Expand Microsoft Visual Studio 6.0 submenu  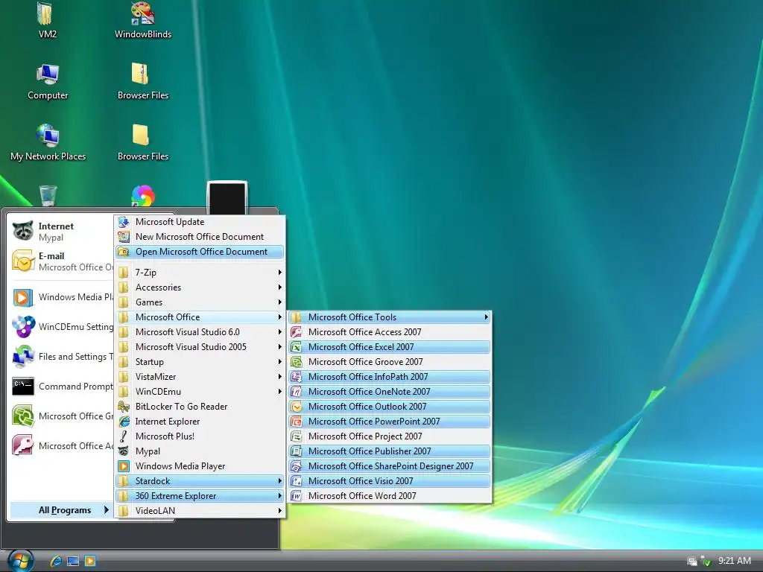(x=200, y=332)
